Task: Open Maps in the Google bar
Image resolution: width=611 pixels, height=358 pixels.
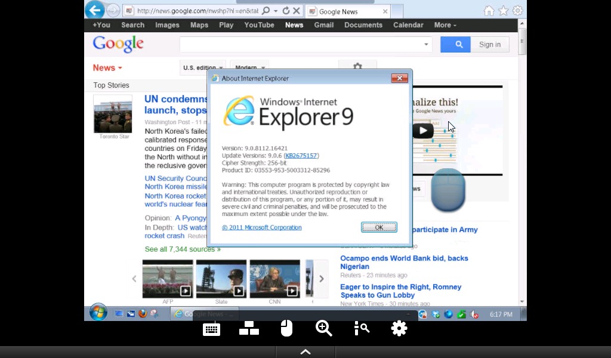Action: click(199, 25)
